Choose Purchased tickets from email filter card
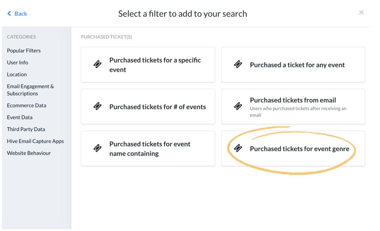Image resolution: width=380 pixels, height=231 pixels. coord(293,107)
